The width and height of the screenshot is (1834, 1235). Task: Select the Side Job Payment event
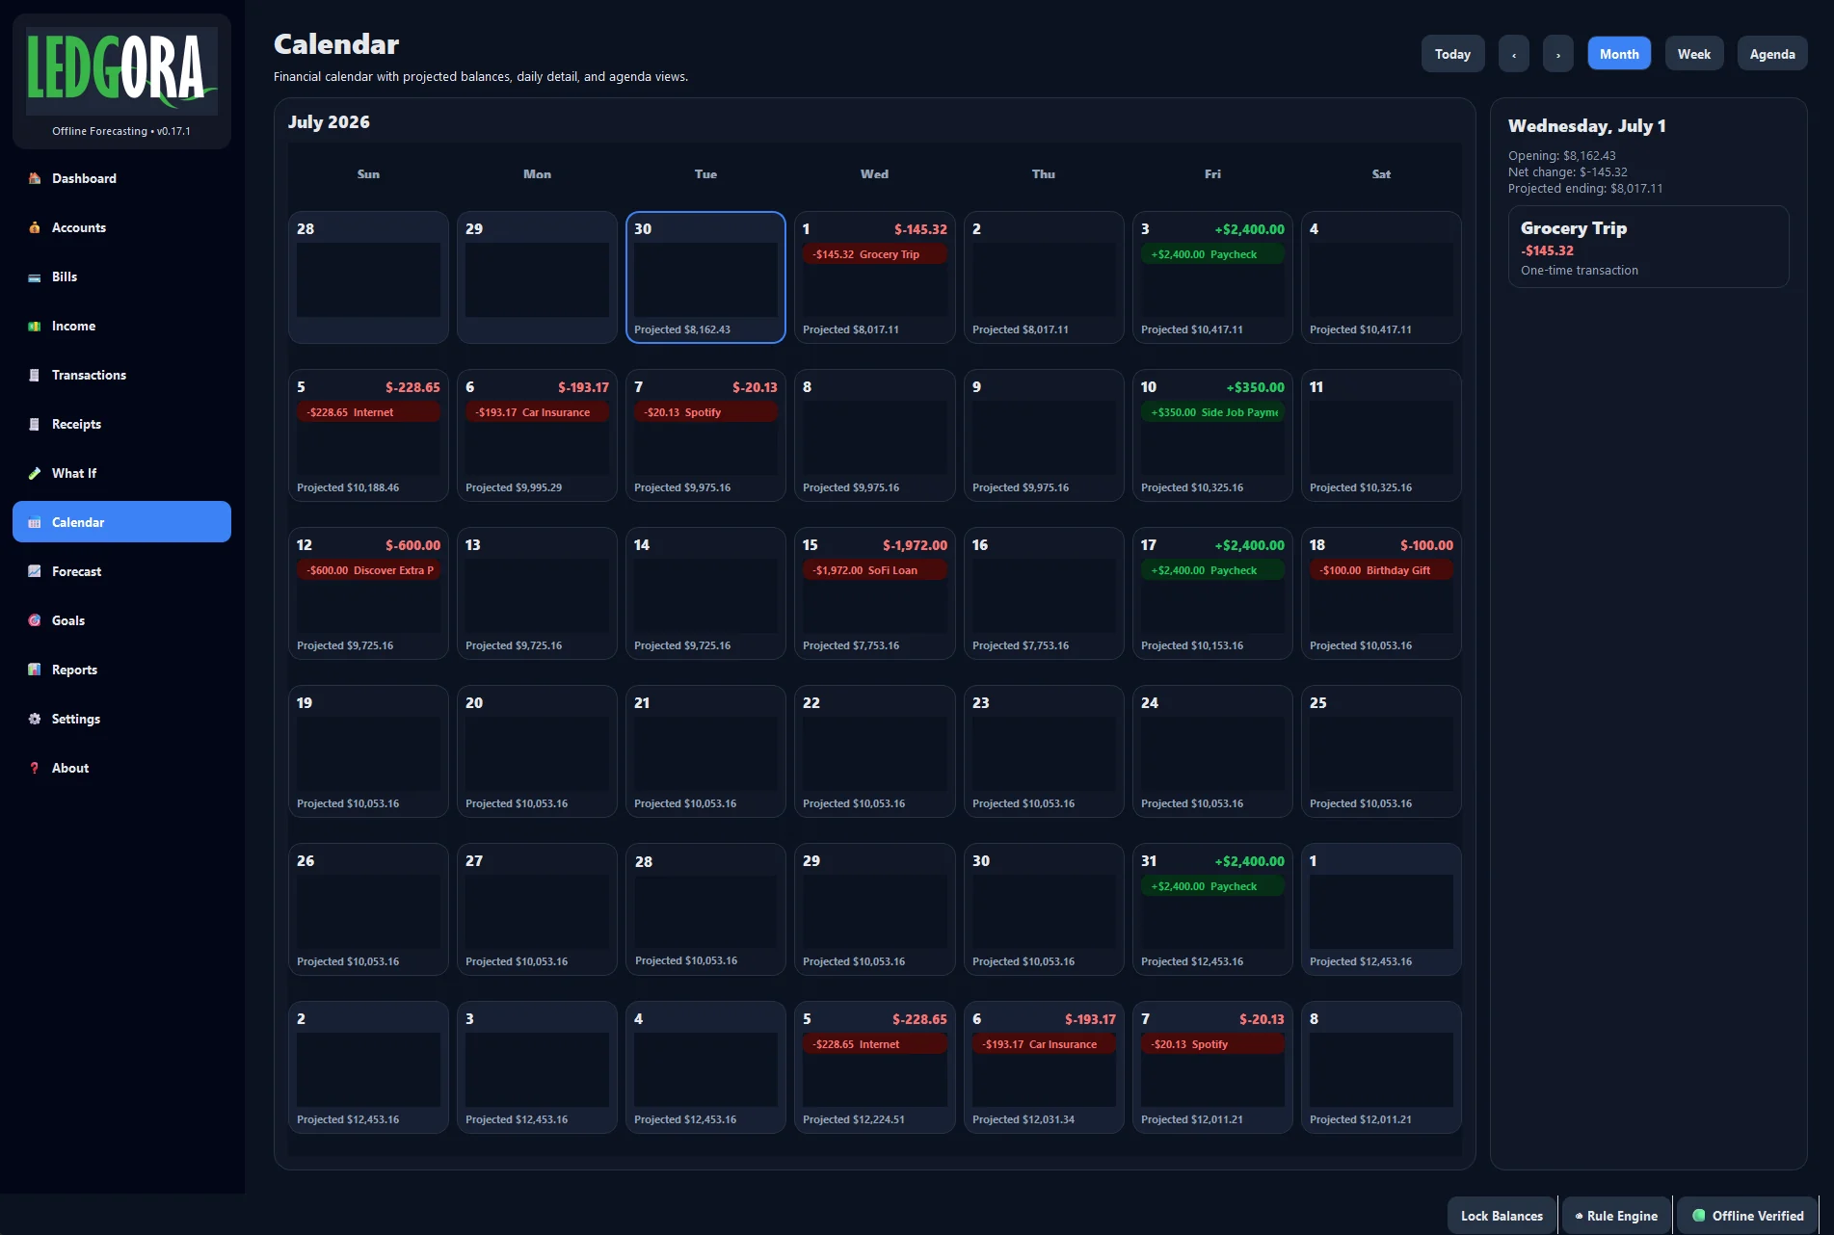click(x=1212, y=412)
